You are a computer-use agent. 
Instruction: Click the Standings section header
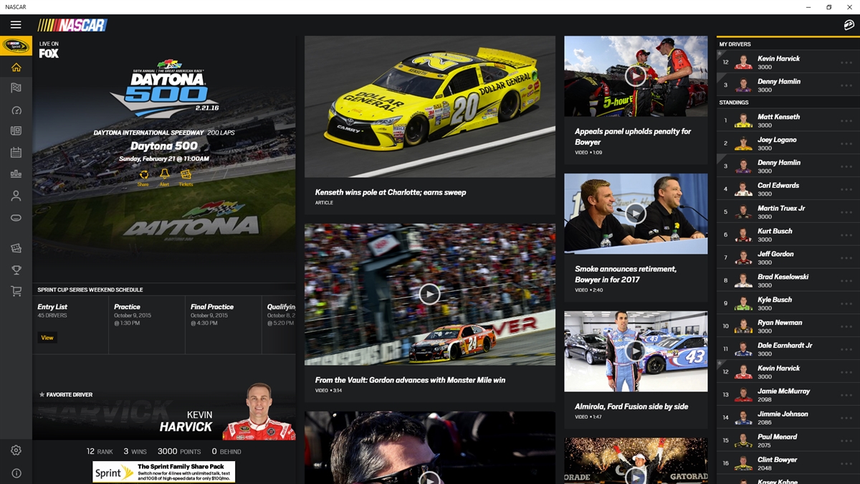[734, 103]
